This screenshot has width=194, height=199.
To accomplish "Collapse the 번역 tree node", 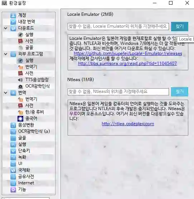I will [6, 93].
